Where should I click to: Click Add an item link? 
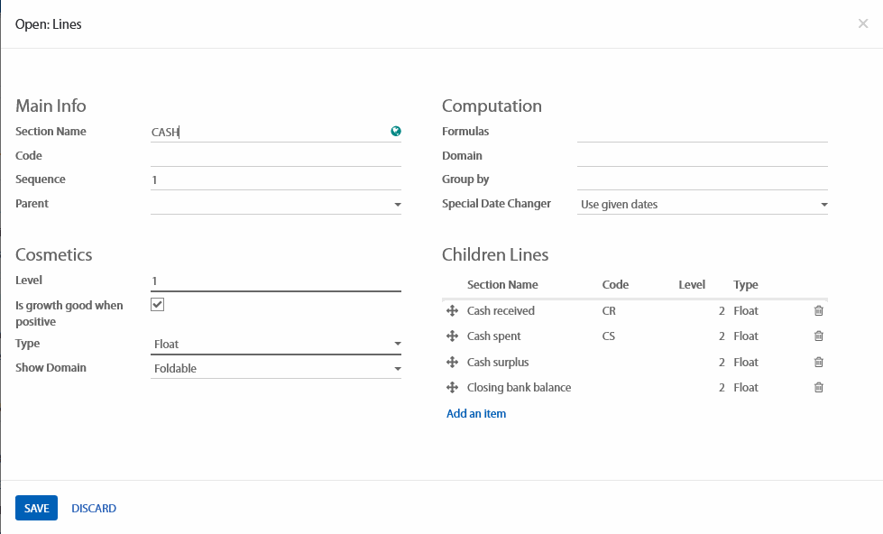pyautogui.click(x=476, y=414)
